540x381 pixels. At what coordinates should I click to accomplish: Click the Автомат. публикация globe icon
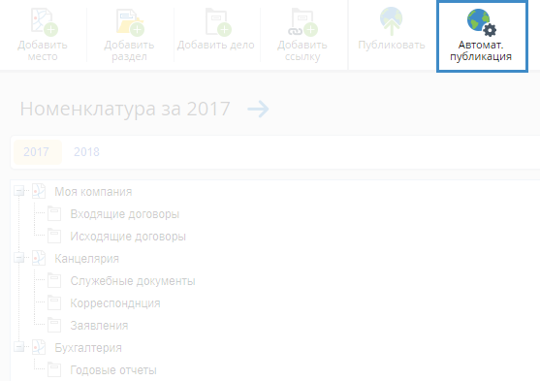[482, 22]
